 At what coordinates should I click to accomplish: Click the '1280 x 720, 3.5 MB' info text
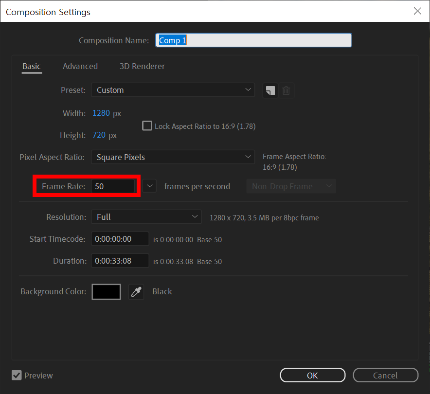tap(264, 218)
